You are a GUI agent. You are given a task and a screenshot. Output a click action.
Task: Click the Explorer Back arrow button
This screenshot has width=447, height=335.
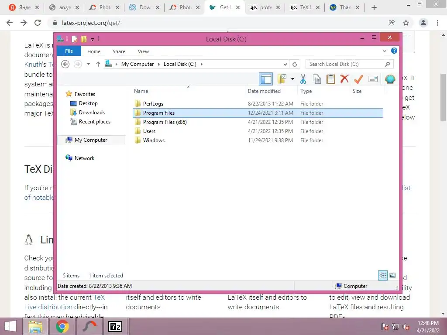(x=65, y=64)
